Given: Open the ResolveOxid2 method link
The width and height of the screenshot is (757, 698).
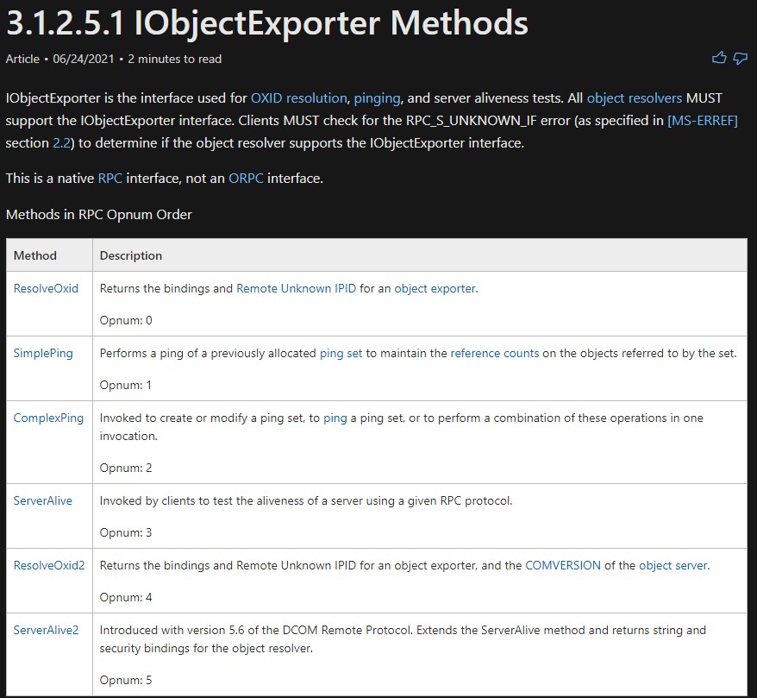Looking at the screenshot, I should pyautogui.click(x=49, y=565).
